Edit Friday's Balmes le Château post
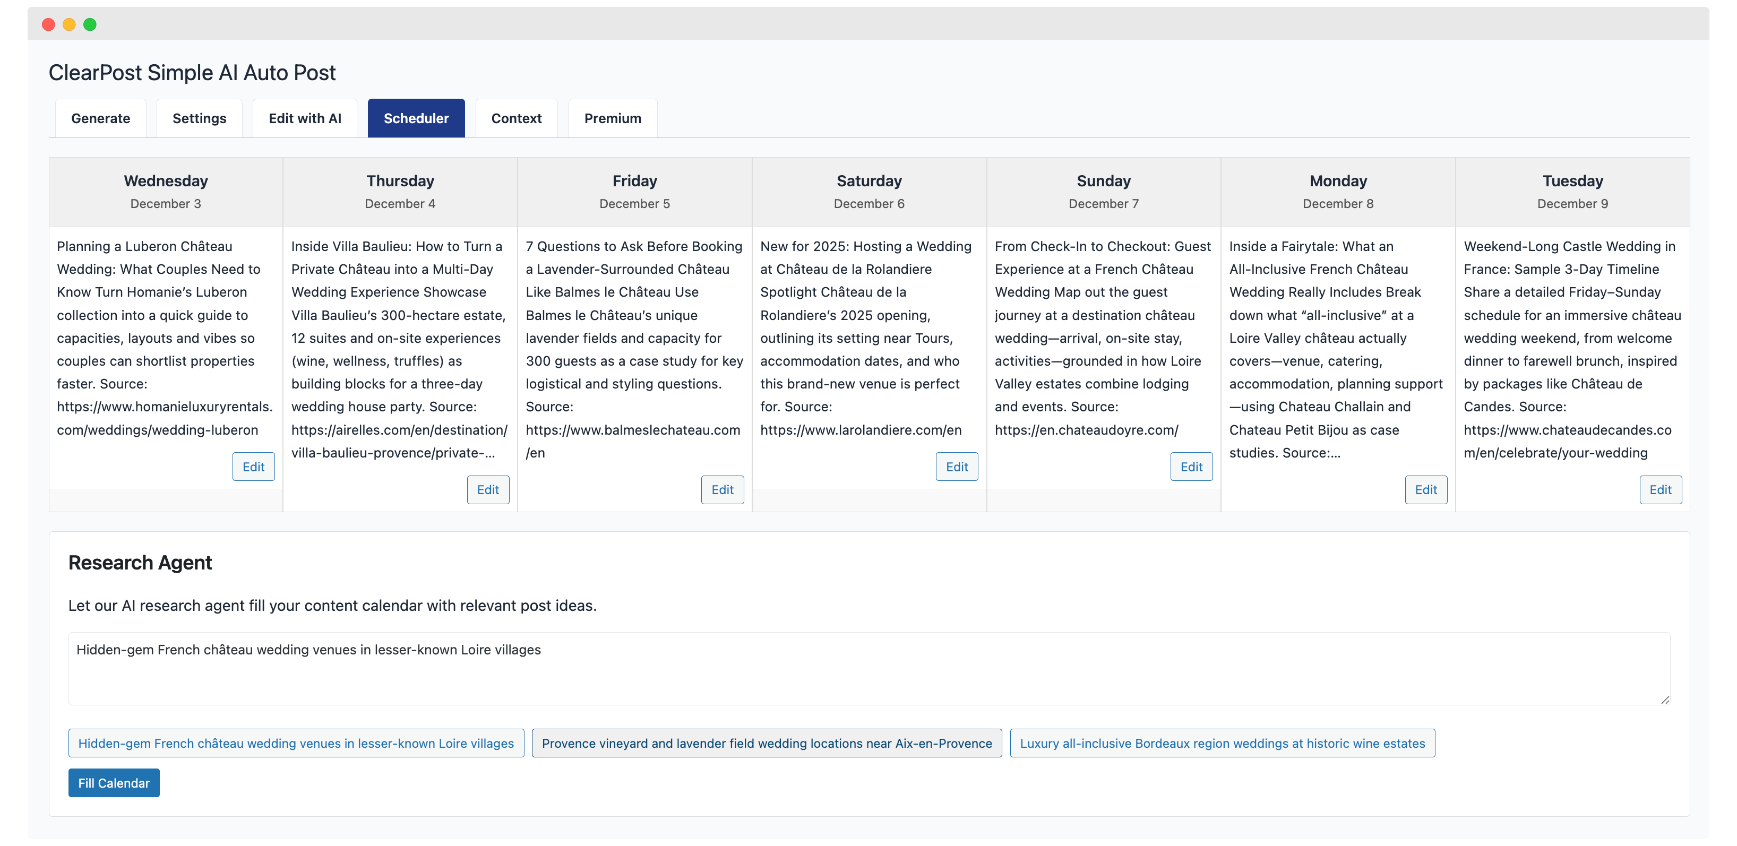Viewport: 1737px width, 846px height. 722,489
